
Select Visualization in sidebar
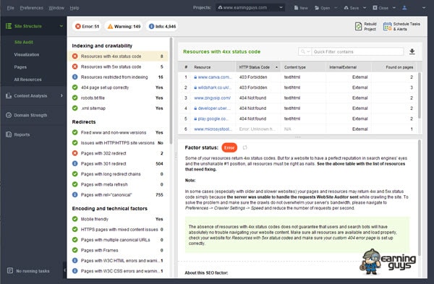click(x=27, y=54)
